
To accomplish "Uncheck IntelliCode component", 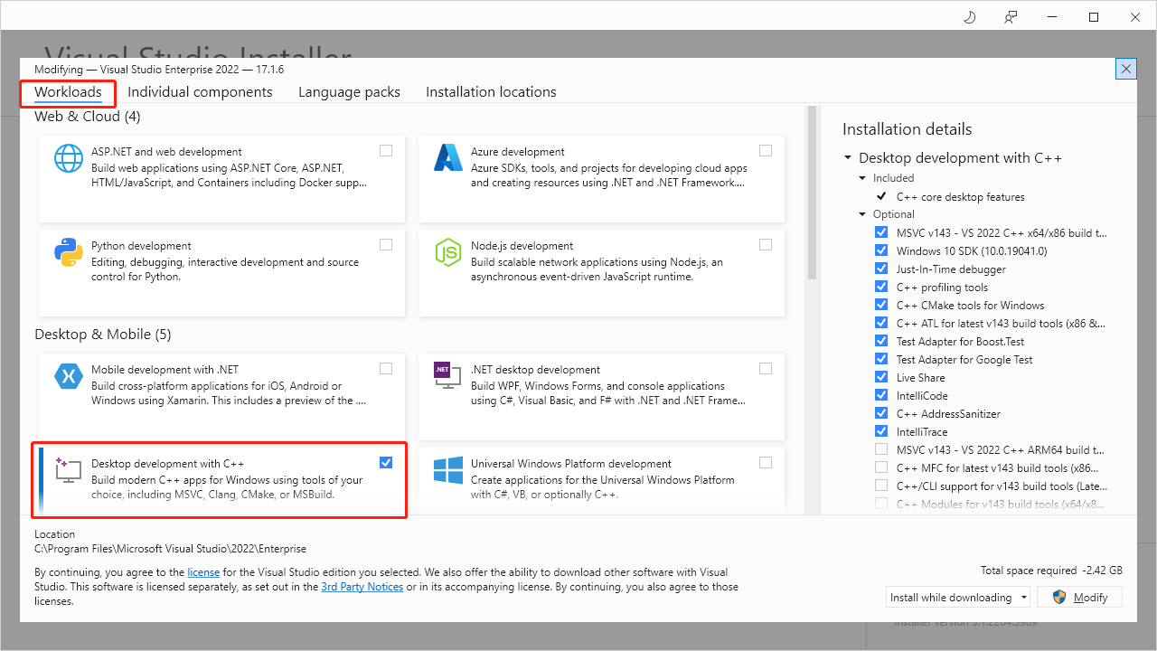I will (x=881, y=395).
